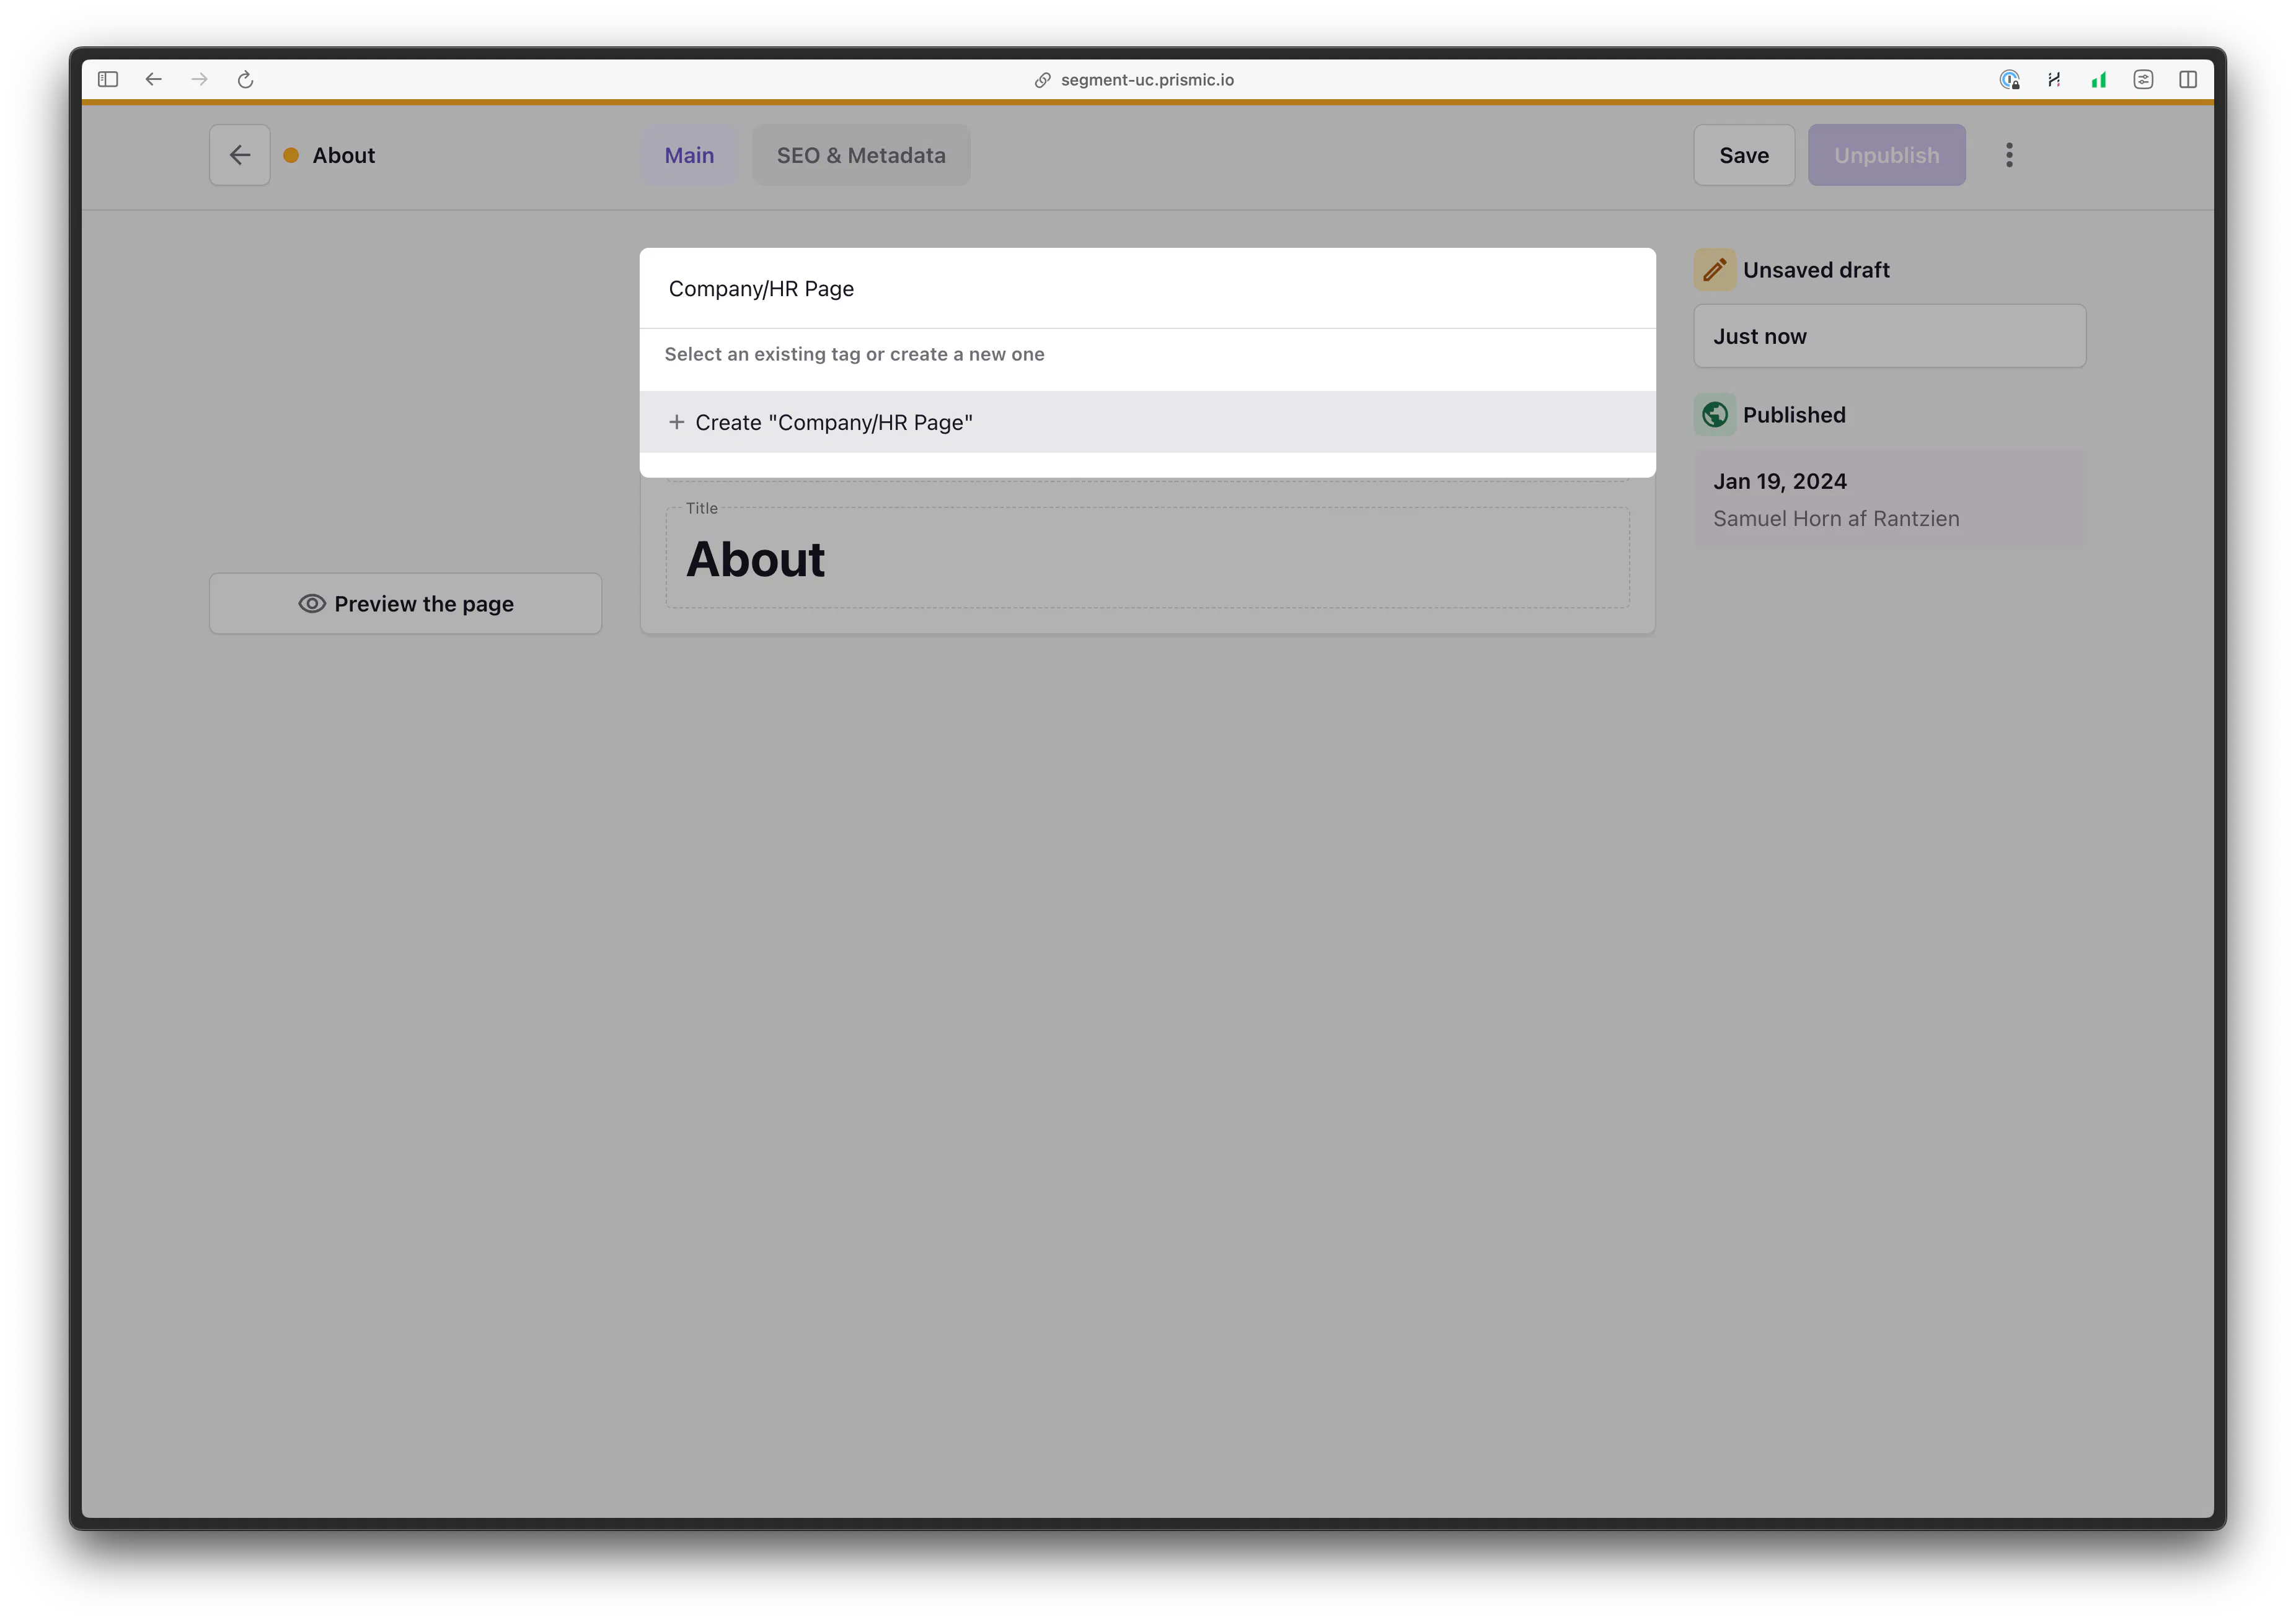This screenshot has height=1622, width=2296.
Task: Click the About document name in header
Action: point(343,155)
